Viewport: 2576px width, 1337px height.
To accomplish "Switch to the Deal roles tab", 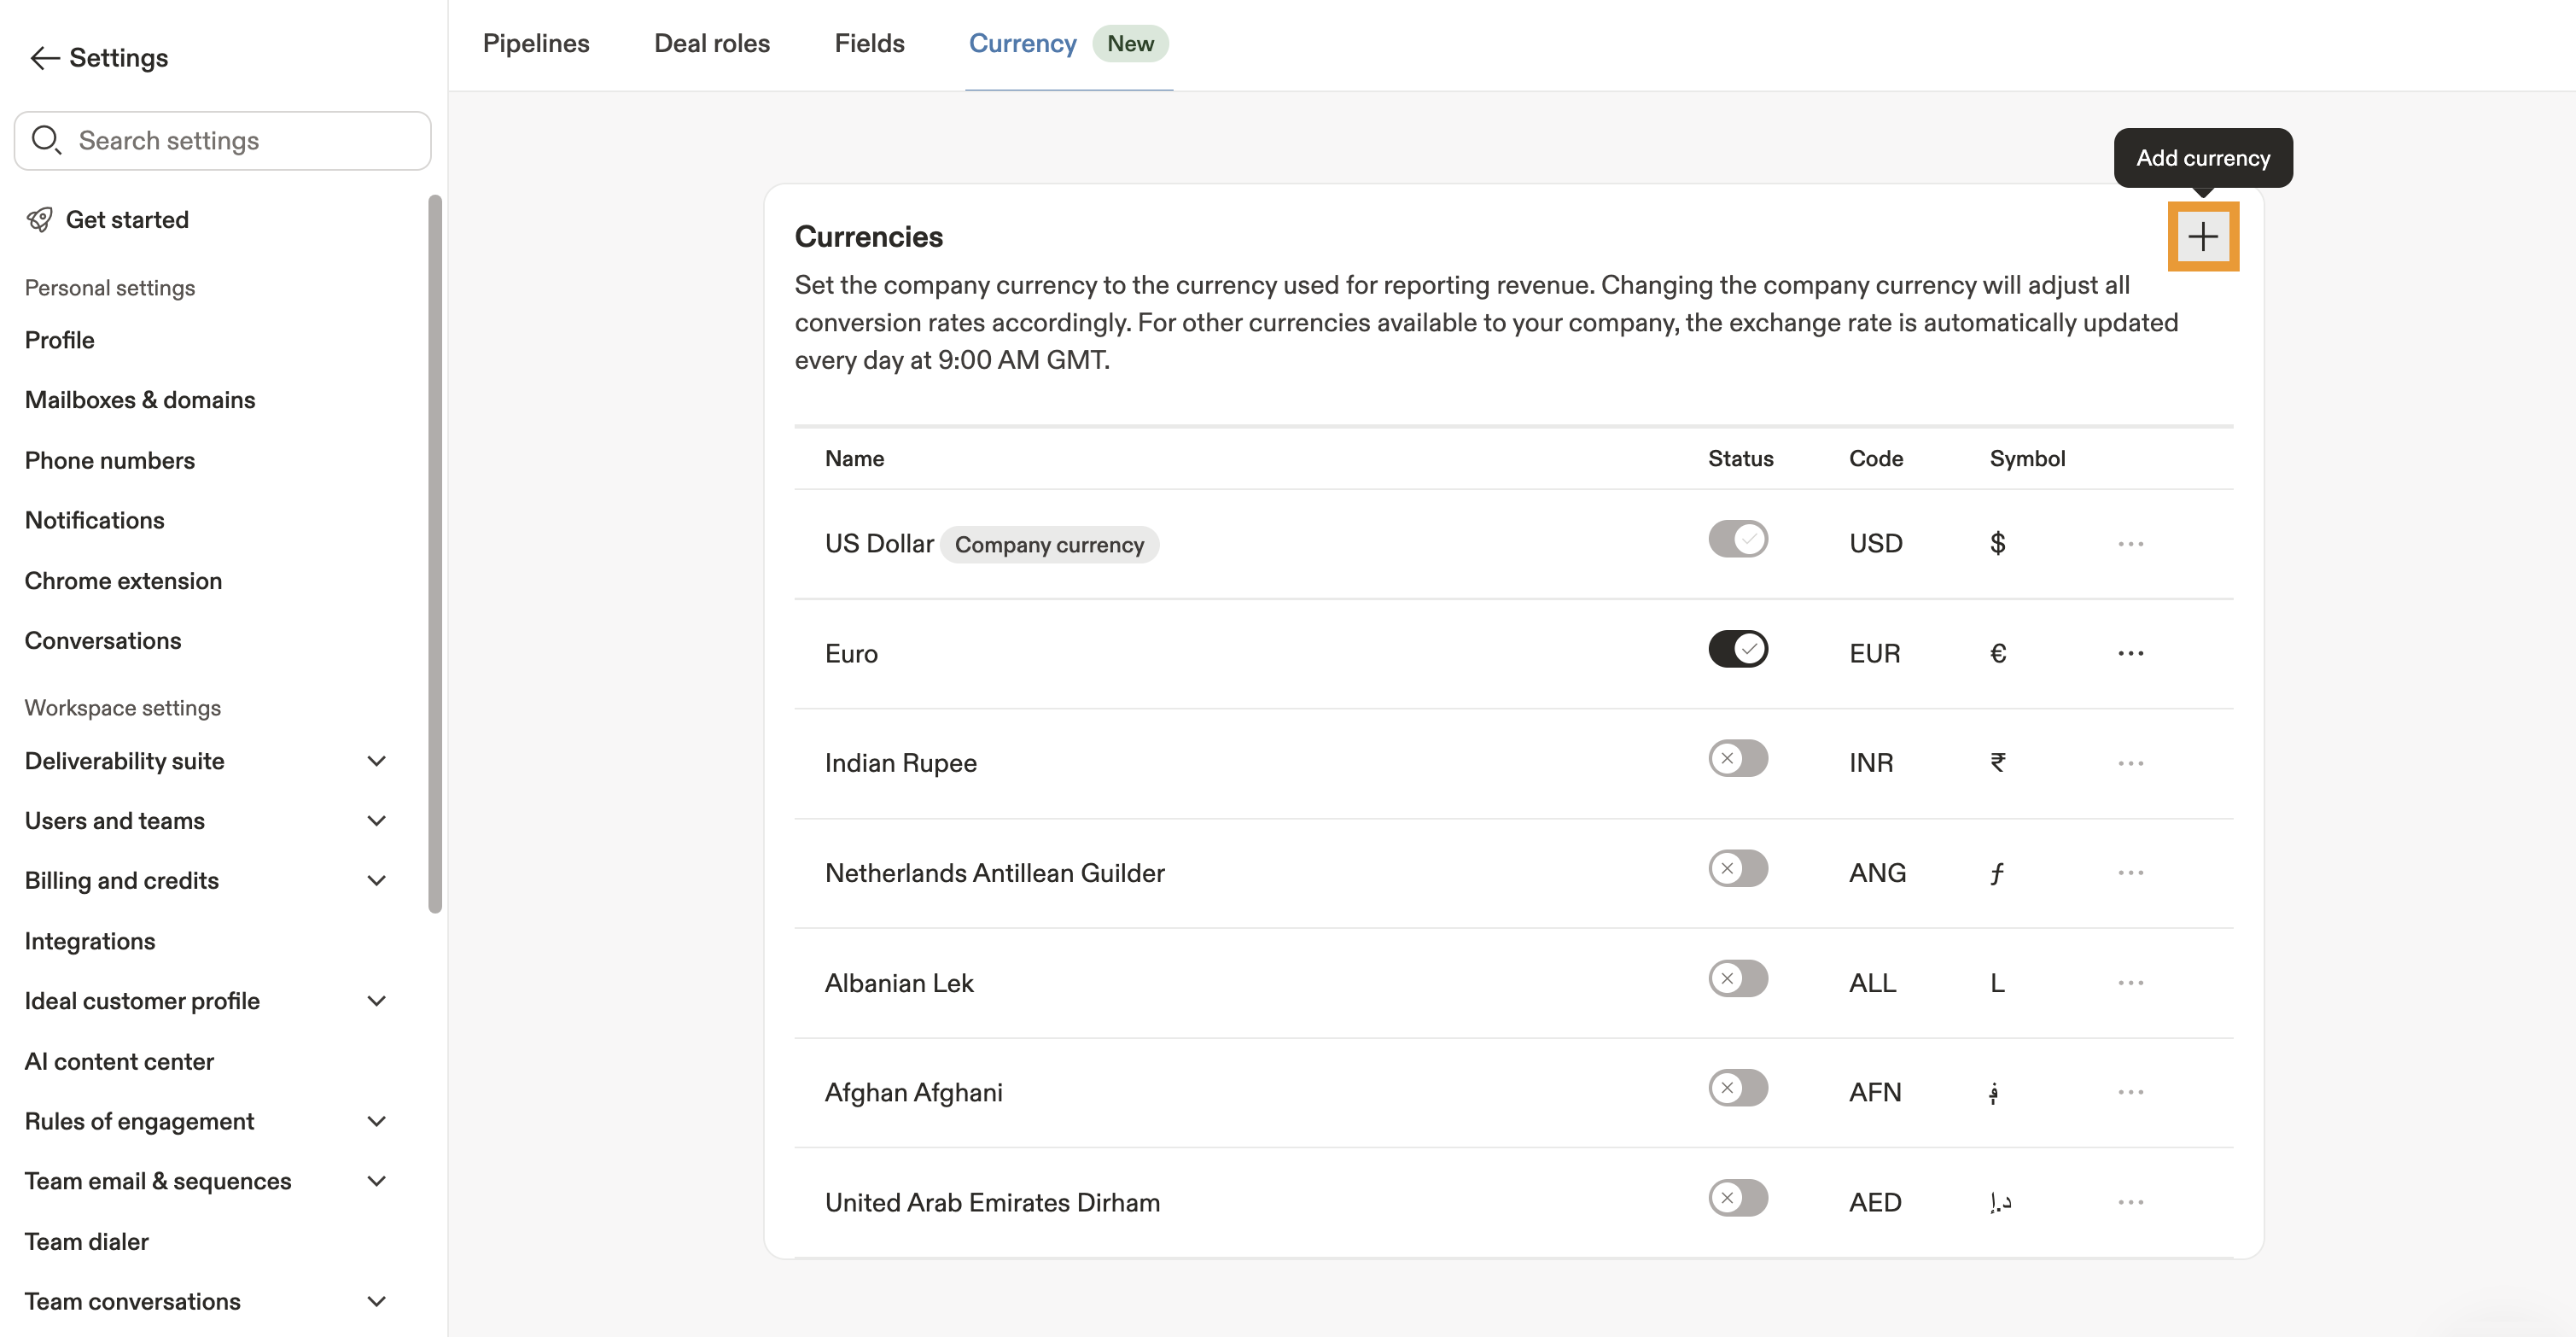I will coord(712,44).
